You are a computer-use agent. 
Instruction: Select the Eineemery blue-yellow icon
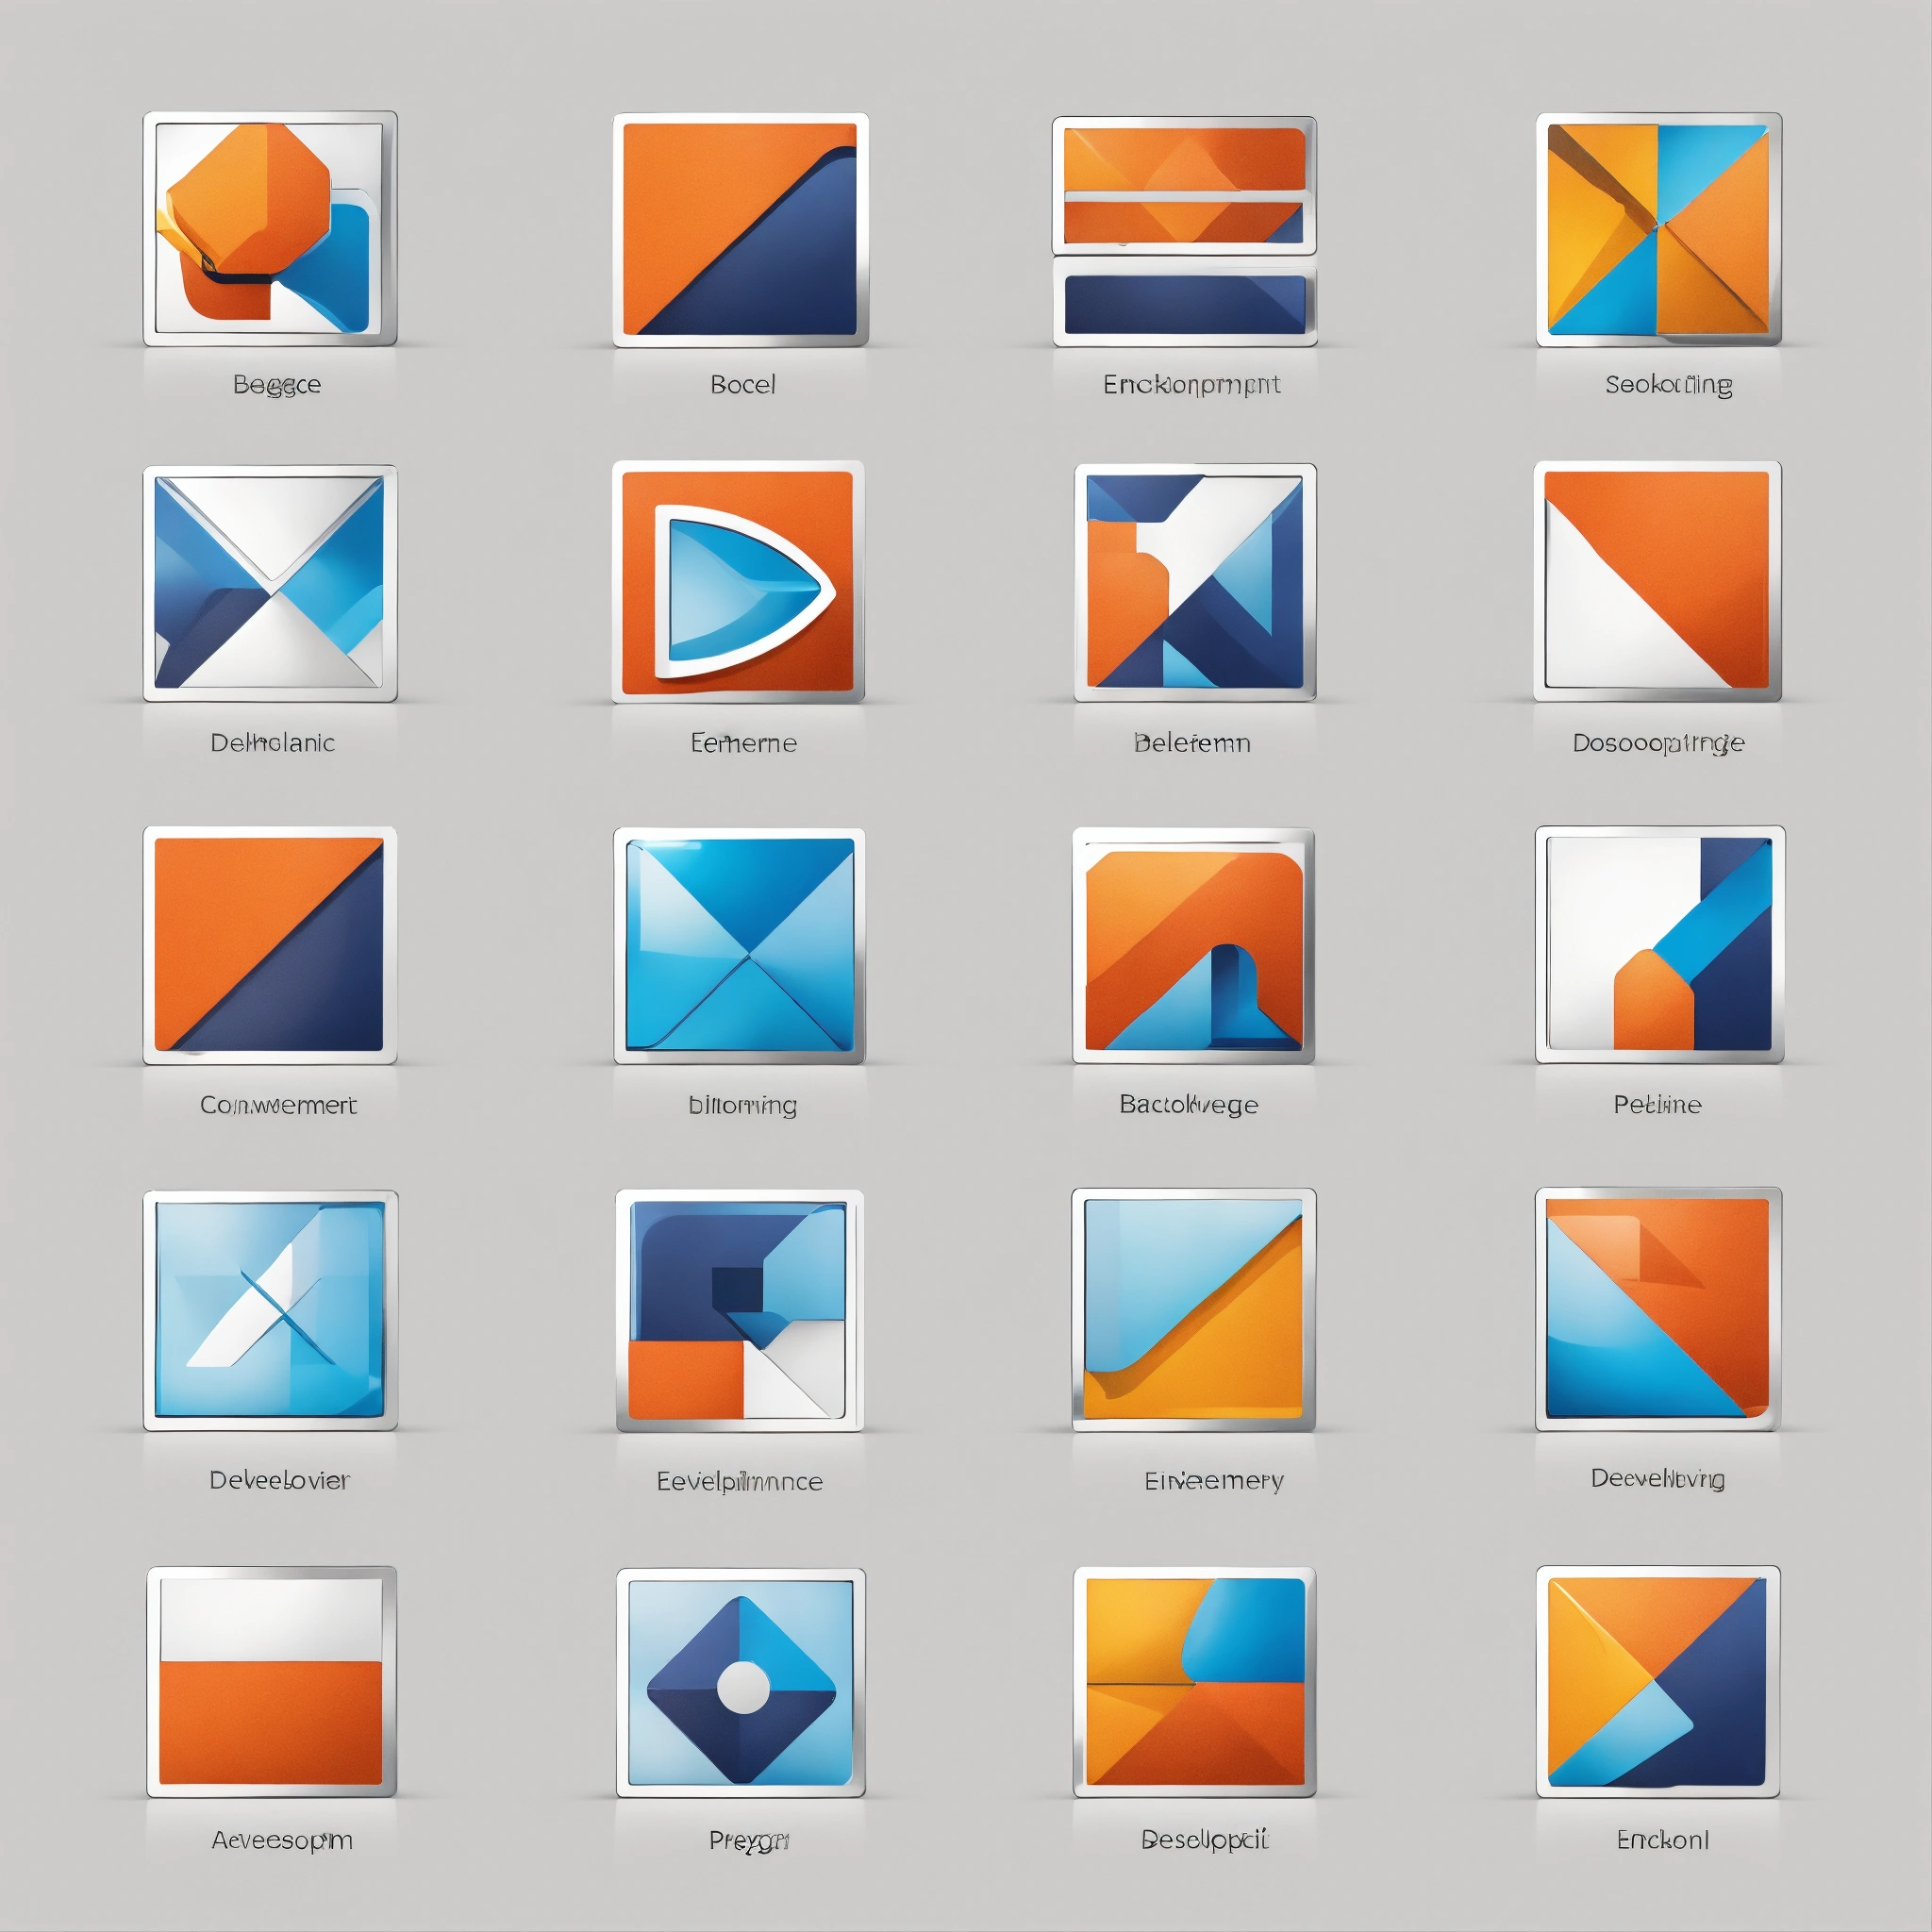pos(1193,1309)
